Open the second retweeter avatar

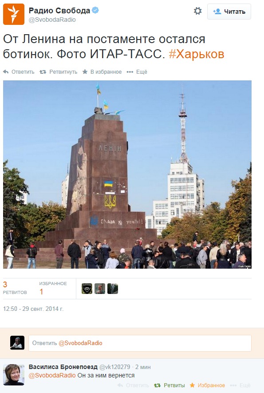(100, 289)
